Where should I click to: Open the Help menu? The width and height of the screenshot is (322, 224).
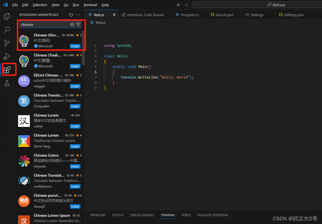click(105, 5)
